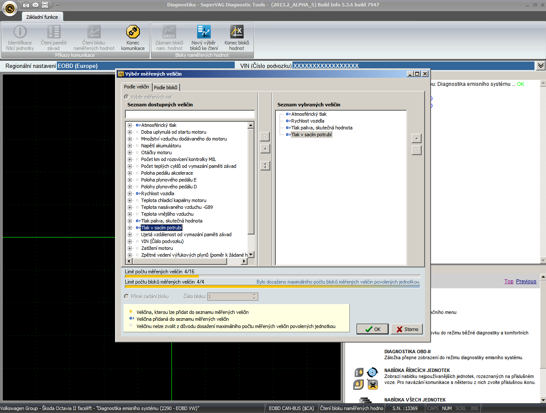This screenshot has width=546, height=413.
Task: Move selected quantity down with down-arrow button
Action: pyautogui.click(x=416, y=150)
